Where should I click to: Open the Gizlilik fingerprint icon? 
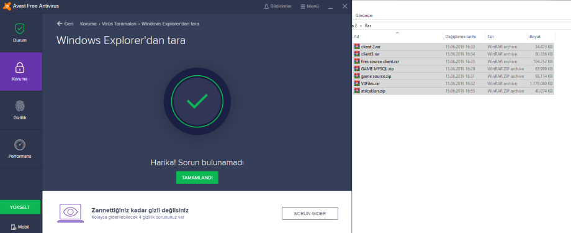pyautogui.click(x=20, y=106)
